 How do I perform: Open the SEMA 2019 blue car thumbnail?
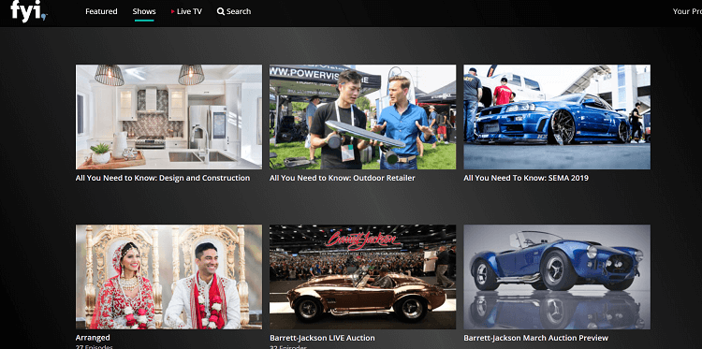point(557,117)
